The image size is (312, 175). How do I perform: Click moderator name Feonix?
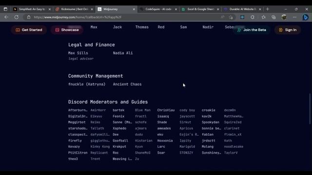coord(118,116)
